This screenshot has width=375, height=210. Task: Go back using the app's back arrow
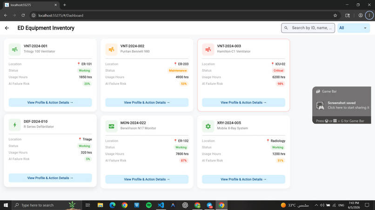pos(7,28)
